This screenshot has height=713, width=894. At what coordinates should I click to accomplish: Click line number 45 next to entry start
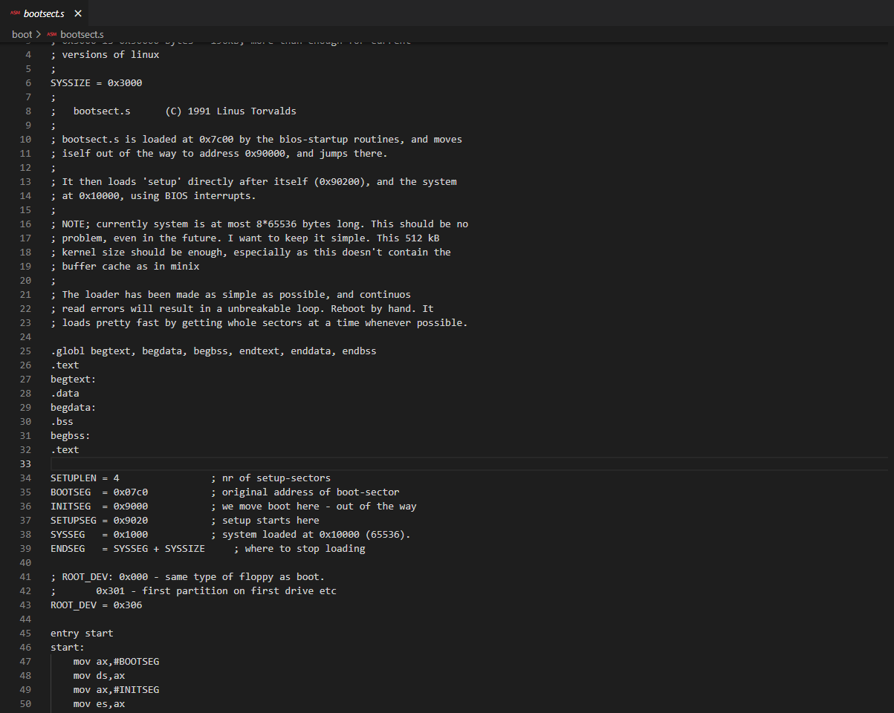25,633
